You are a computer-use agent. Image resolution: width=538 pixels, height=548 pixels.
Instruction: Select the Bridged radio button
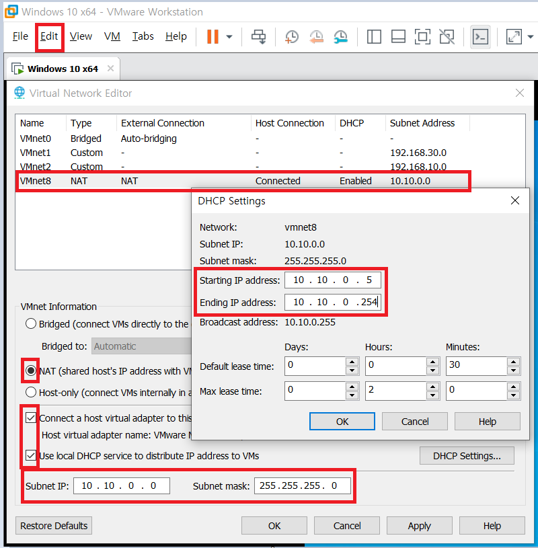[x=31, y=323]
